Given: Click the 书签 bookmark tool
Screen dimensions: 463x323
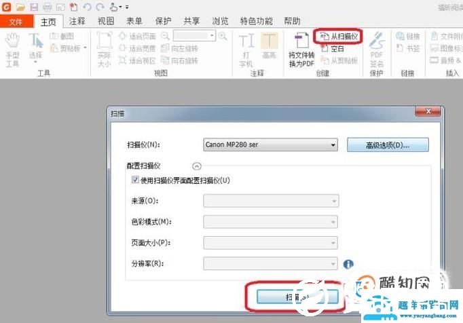Looking at the screenshot, I should tap(408, 48).
